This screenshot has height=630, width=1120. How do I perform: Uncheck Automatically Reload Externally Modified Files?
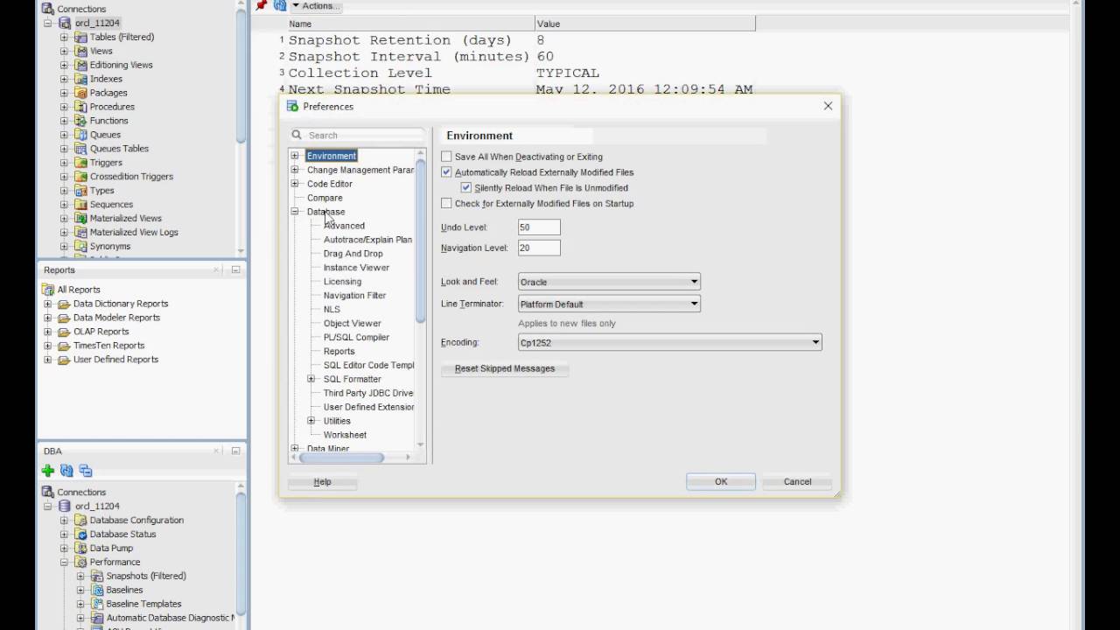pos(446,172)
